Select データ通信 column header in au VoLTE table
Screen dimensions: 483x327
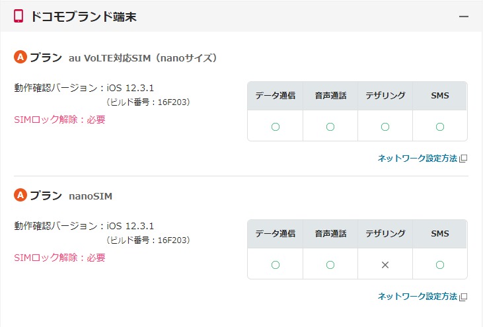pyautogui.click(x=276, y=96)
